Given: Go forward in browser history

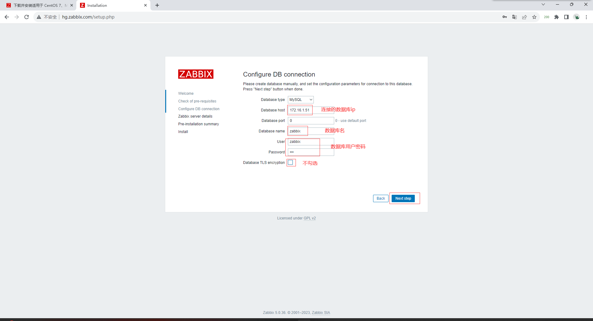Looking at the screenshot, I should pyautogui.click(x=17, y=17).
